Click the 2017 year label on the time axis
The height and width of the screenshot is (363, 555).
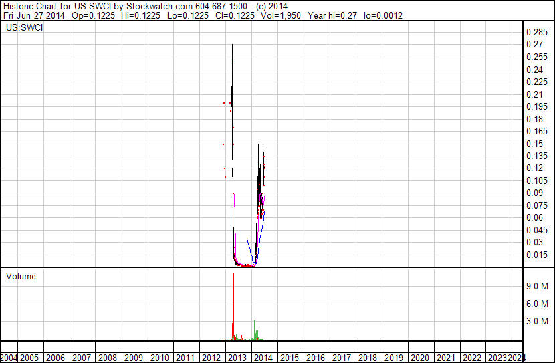341,358
